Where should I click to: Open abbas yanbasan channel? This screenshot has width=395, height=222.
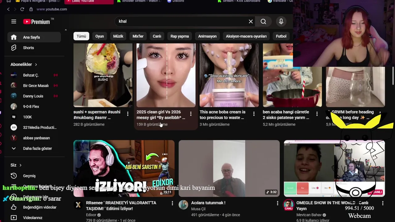[34, 138]
